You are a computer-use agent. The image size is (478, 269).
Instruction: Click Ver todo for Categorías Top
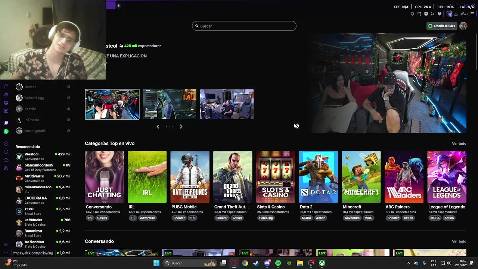pyautogui.click(x=459, y=143)
